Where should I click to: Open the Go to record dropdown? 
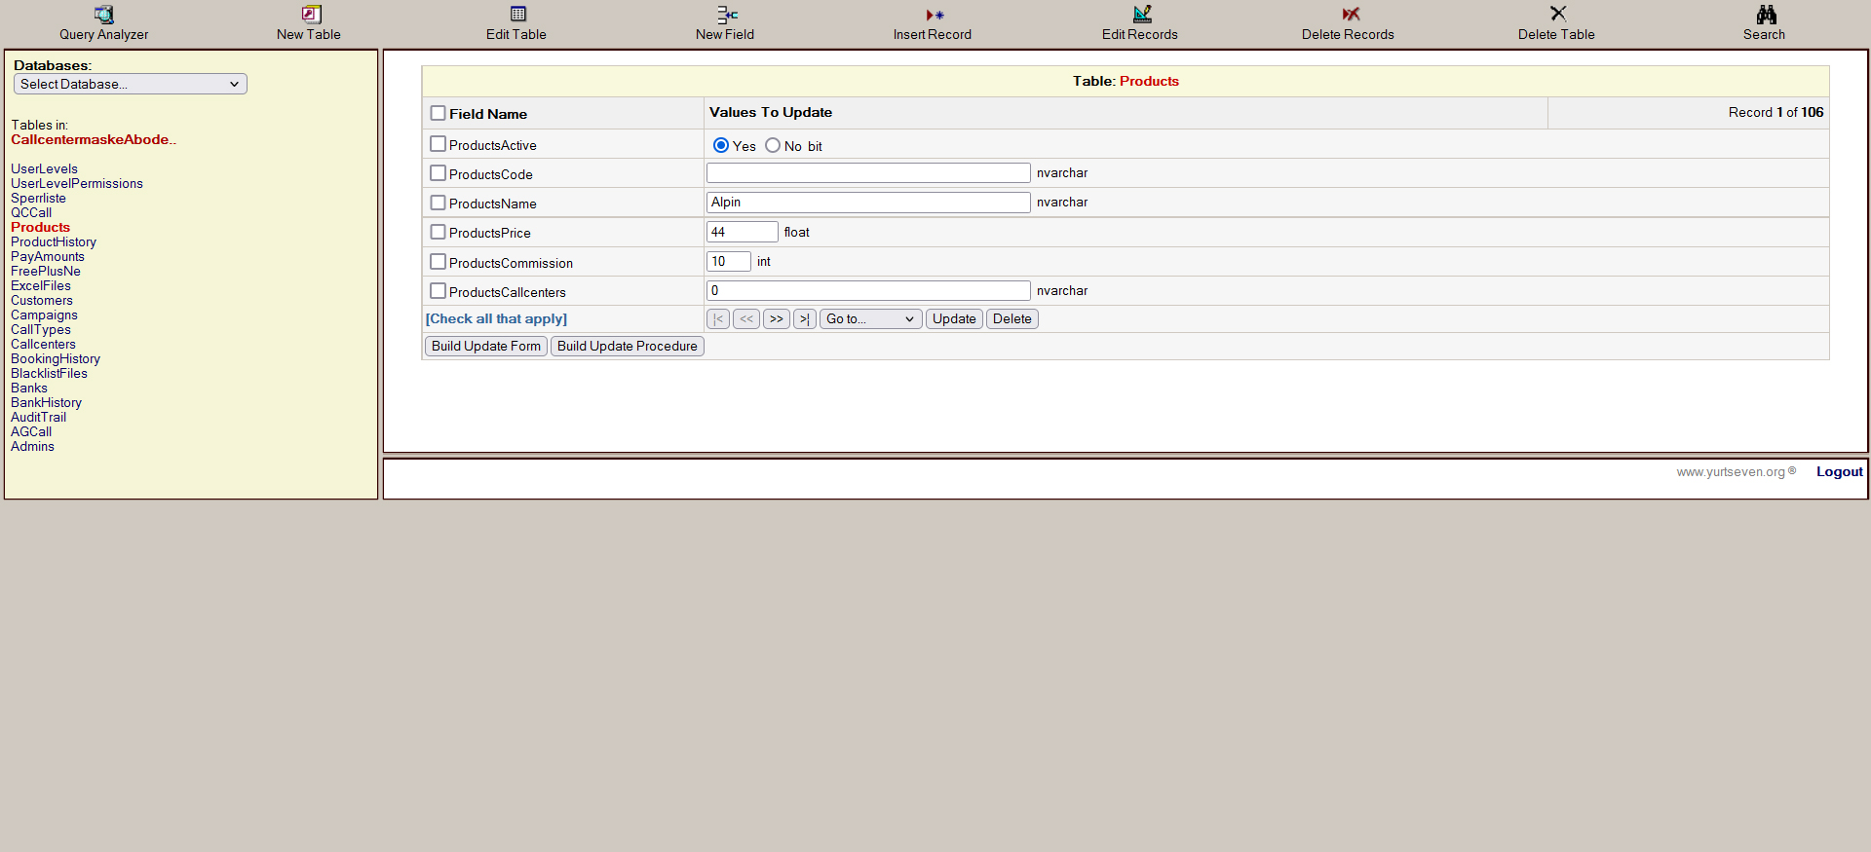(870, 318)
